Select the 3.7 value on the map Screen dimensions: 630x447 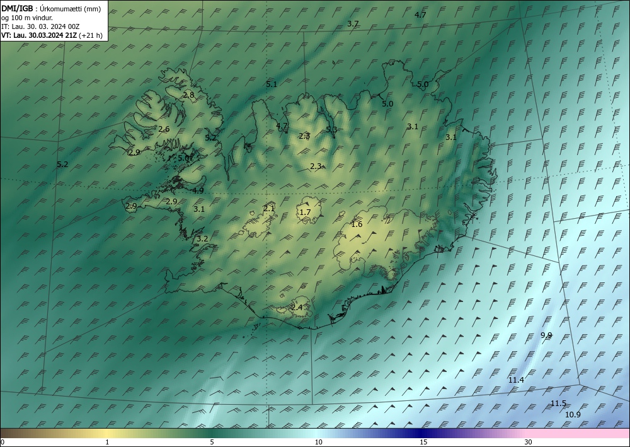(x=353, y=24)
